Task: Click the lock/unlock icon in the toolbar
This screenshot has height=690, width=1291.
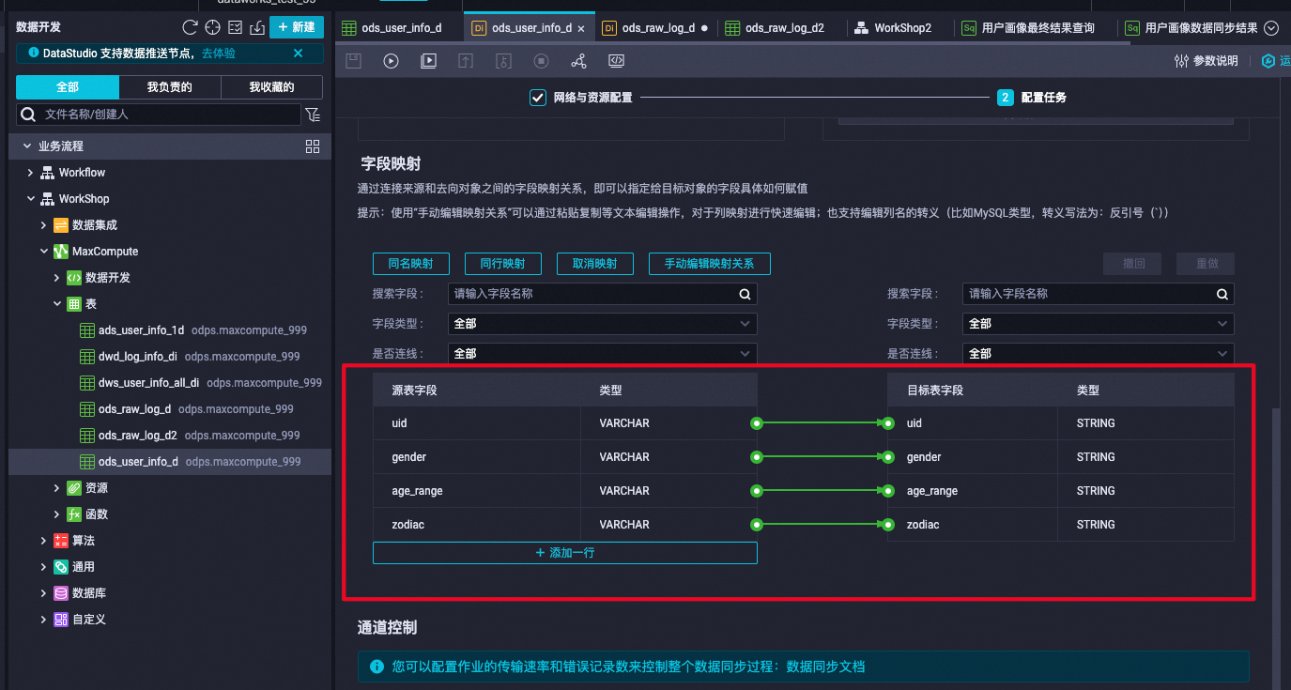Action: click(x=503, y=61)
